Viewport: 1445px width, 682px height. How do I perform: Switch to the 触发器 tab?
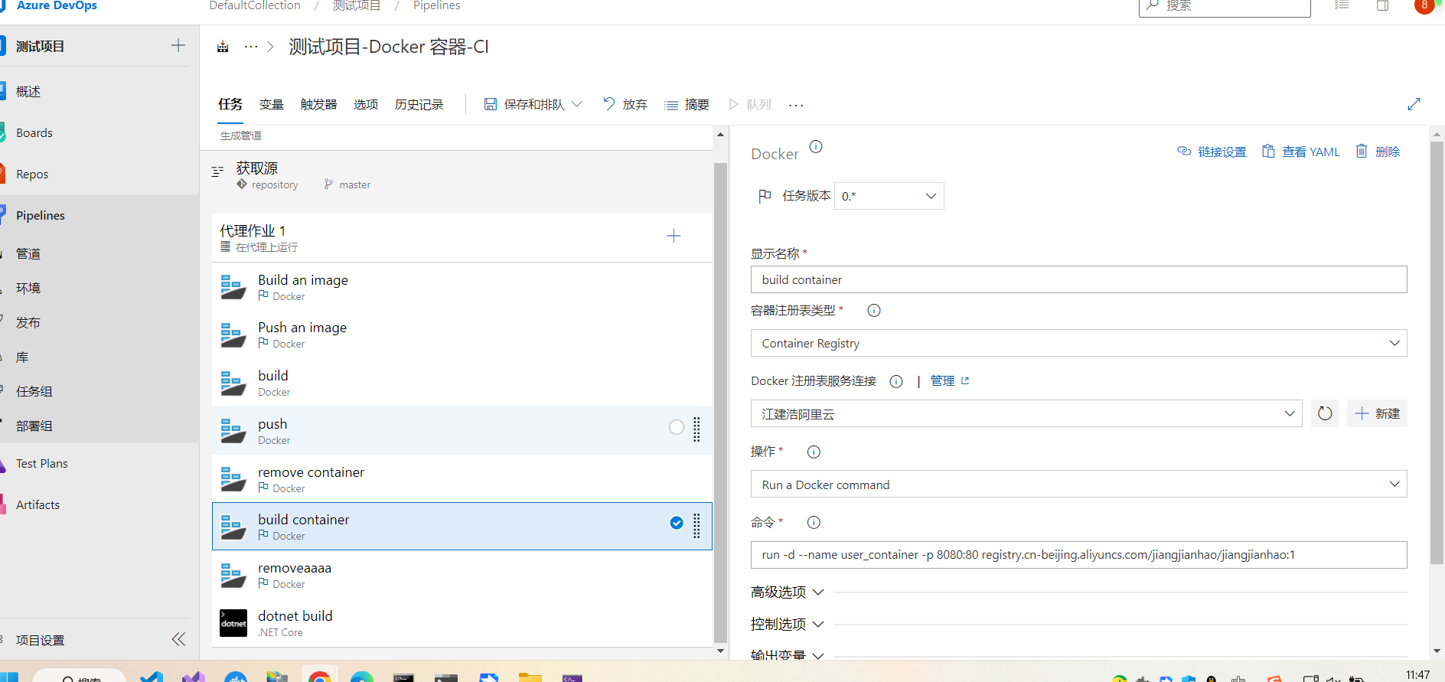[318, 104]
